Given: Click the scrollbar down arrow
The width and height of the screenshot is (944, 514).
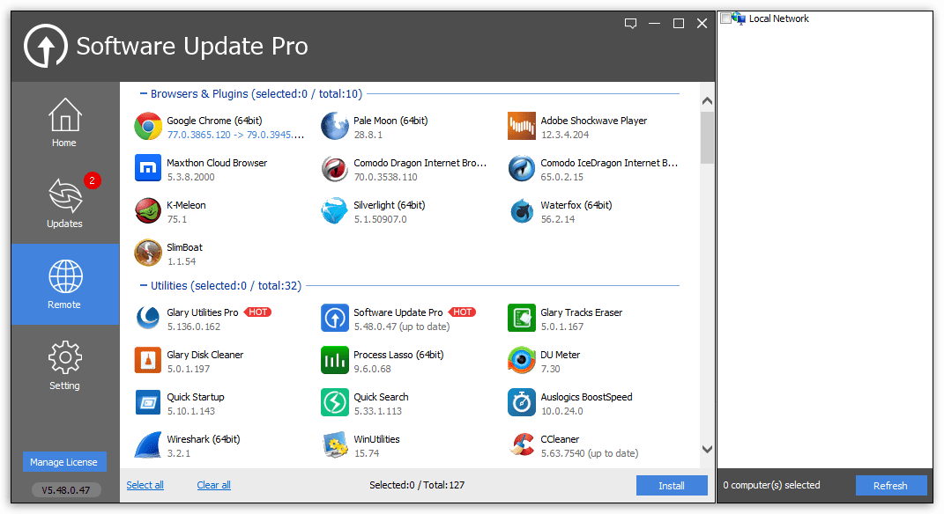Looking at the screenshot, I should tap(708, 449).
